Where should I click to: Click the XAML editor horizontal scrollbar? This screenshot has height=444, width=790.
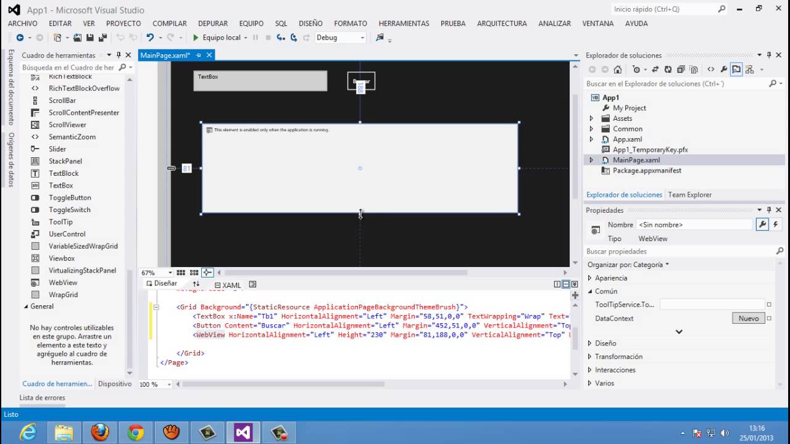(x=284, y=384)
